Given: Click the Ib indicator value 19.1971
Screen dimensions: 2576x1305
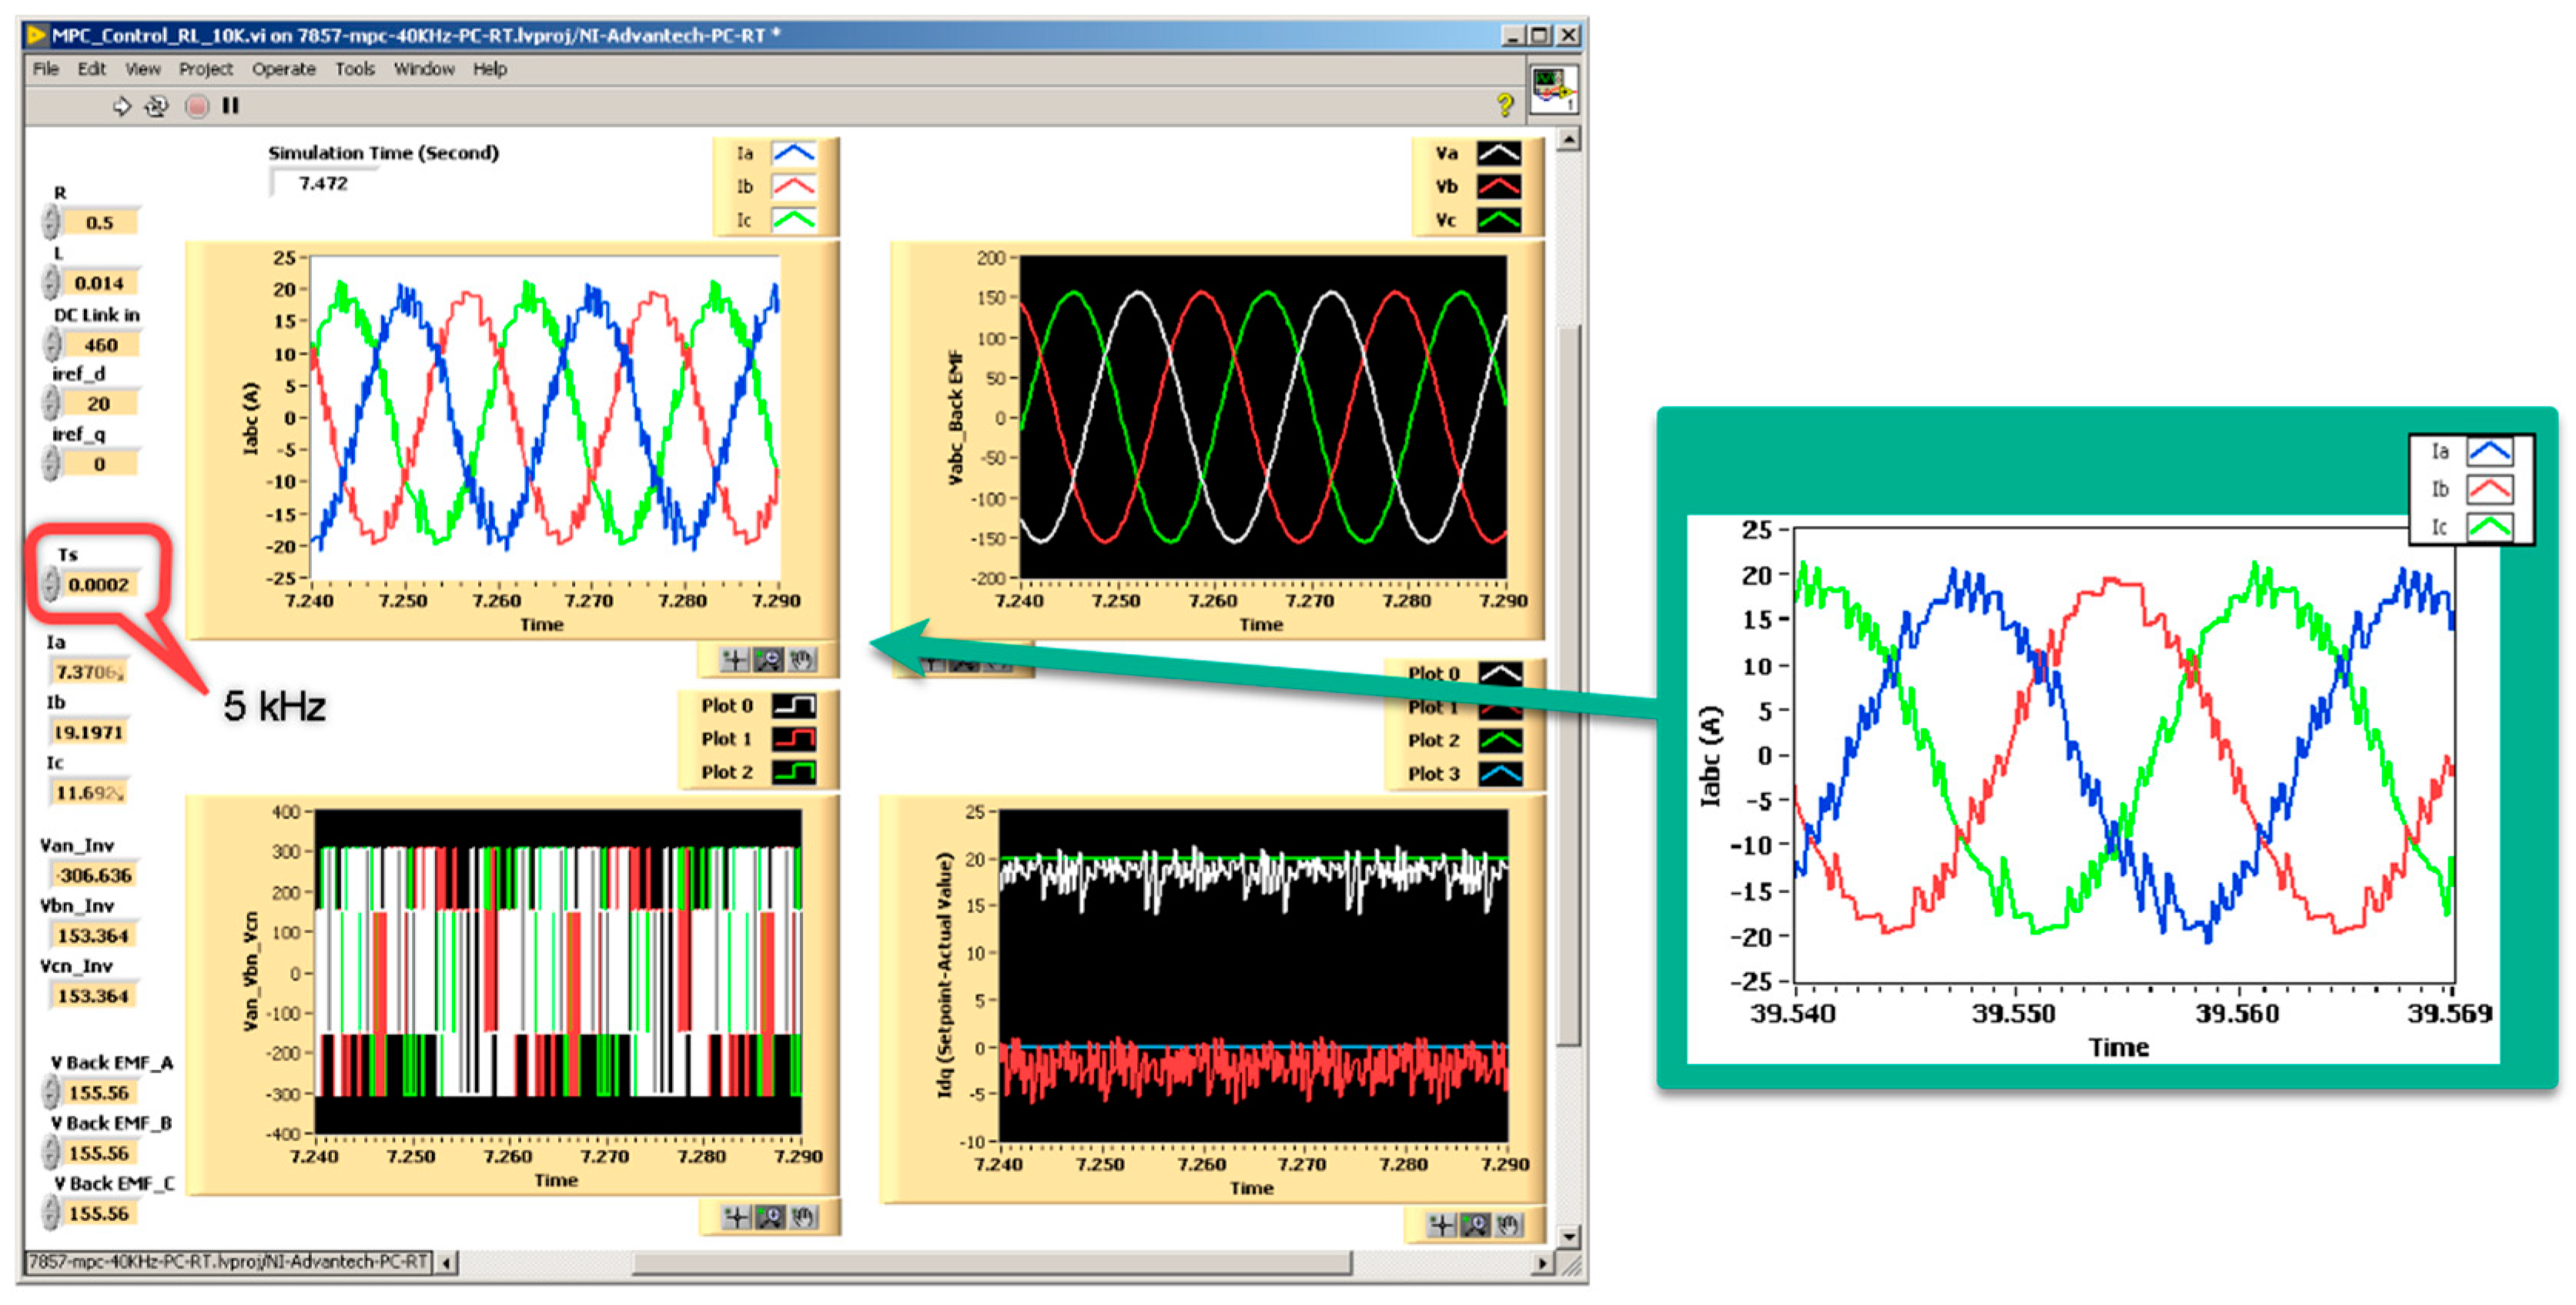Looking at the screenshot, I should point(88,732).
